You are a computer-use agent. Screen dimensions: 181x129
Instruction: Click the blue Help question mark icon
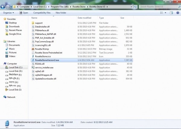178,13
